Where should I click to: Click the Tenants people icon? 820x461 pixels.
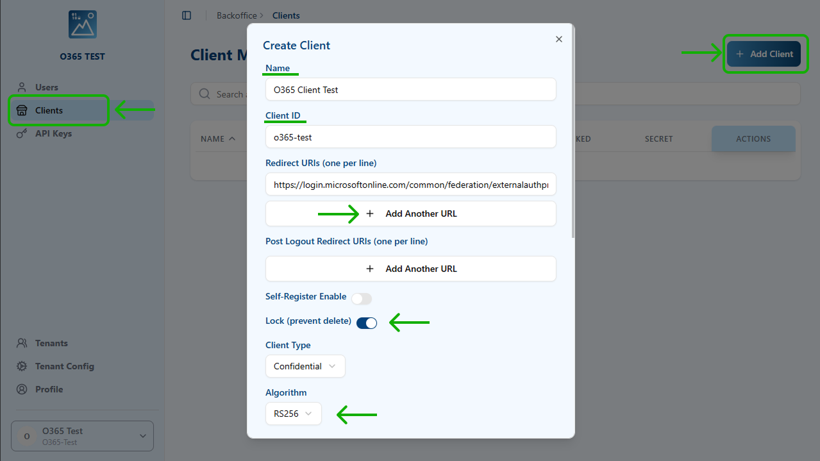pyautogui.click(x=22, y=343)
